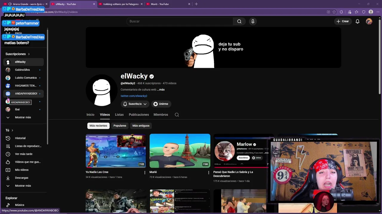This screenshot has width=382, height=214.
Task: Open options menu for Murió video
Action: [x=209, y=172]
